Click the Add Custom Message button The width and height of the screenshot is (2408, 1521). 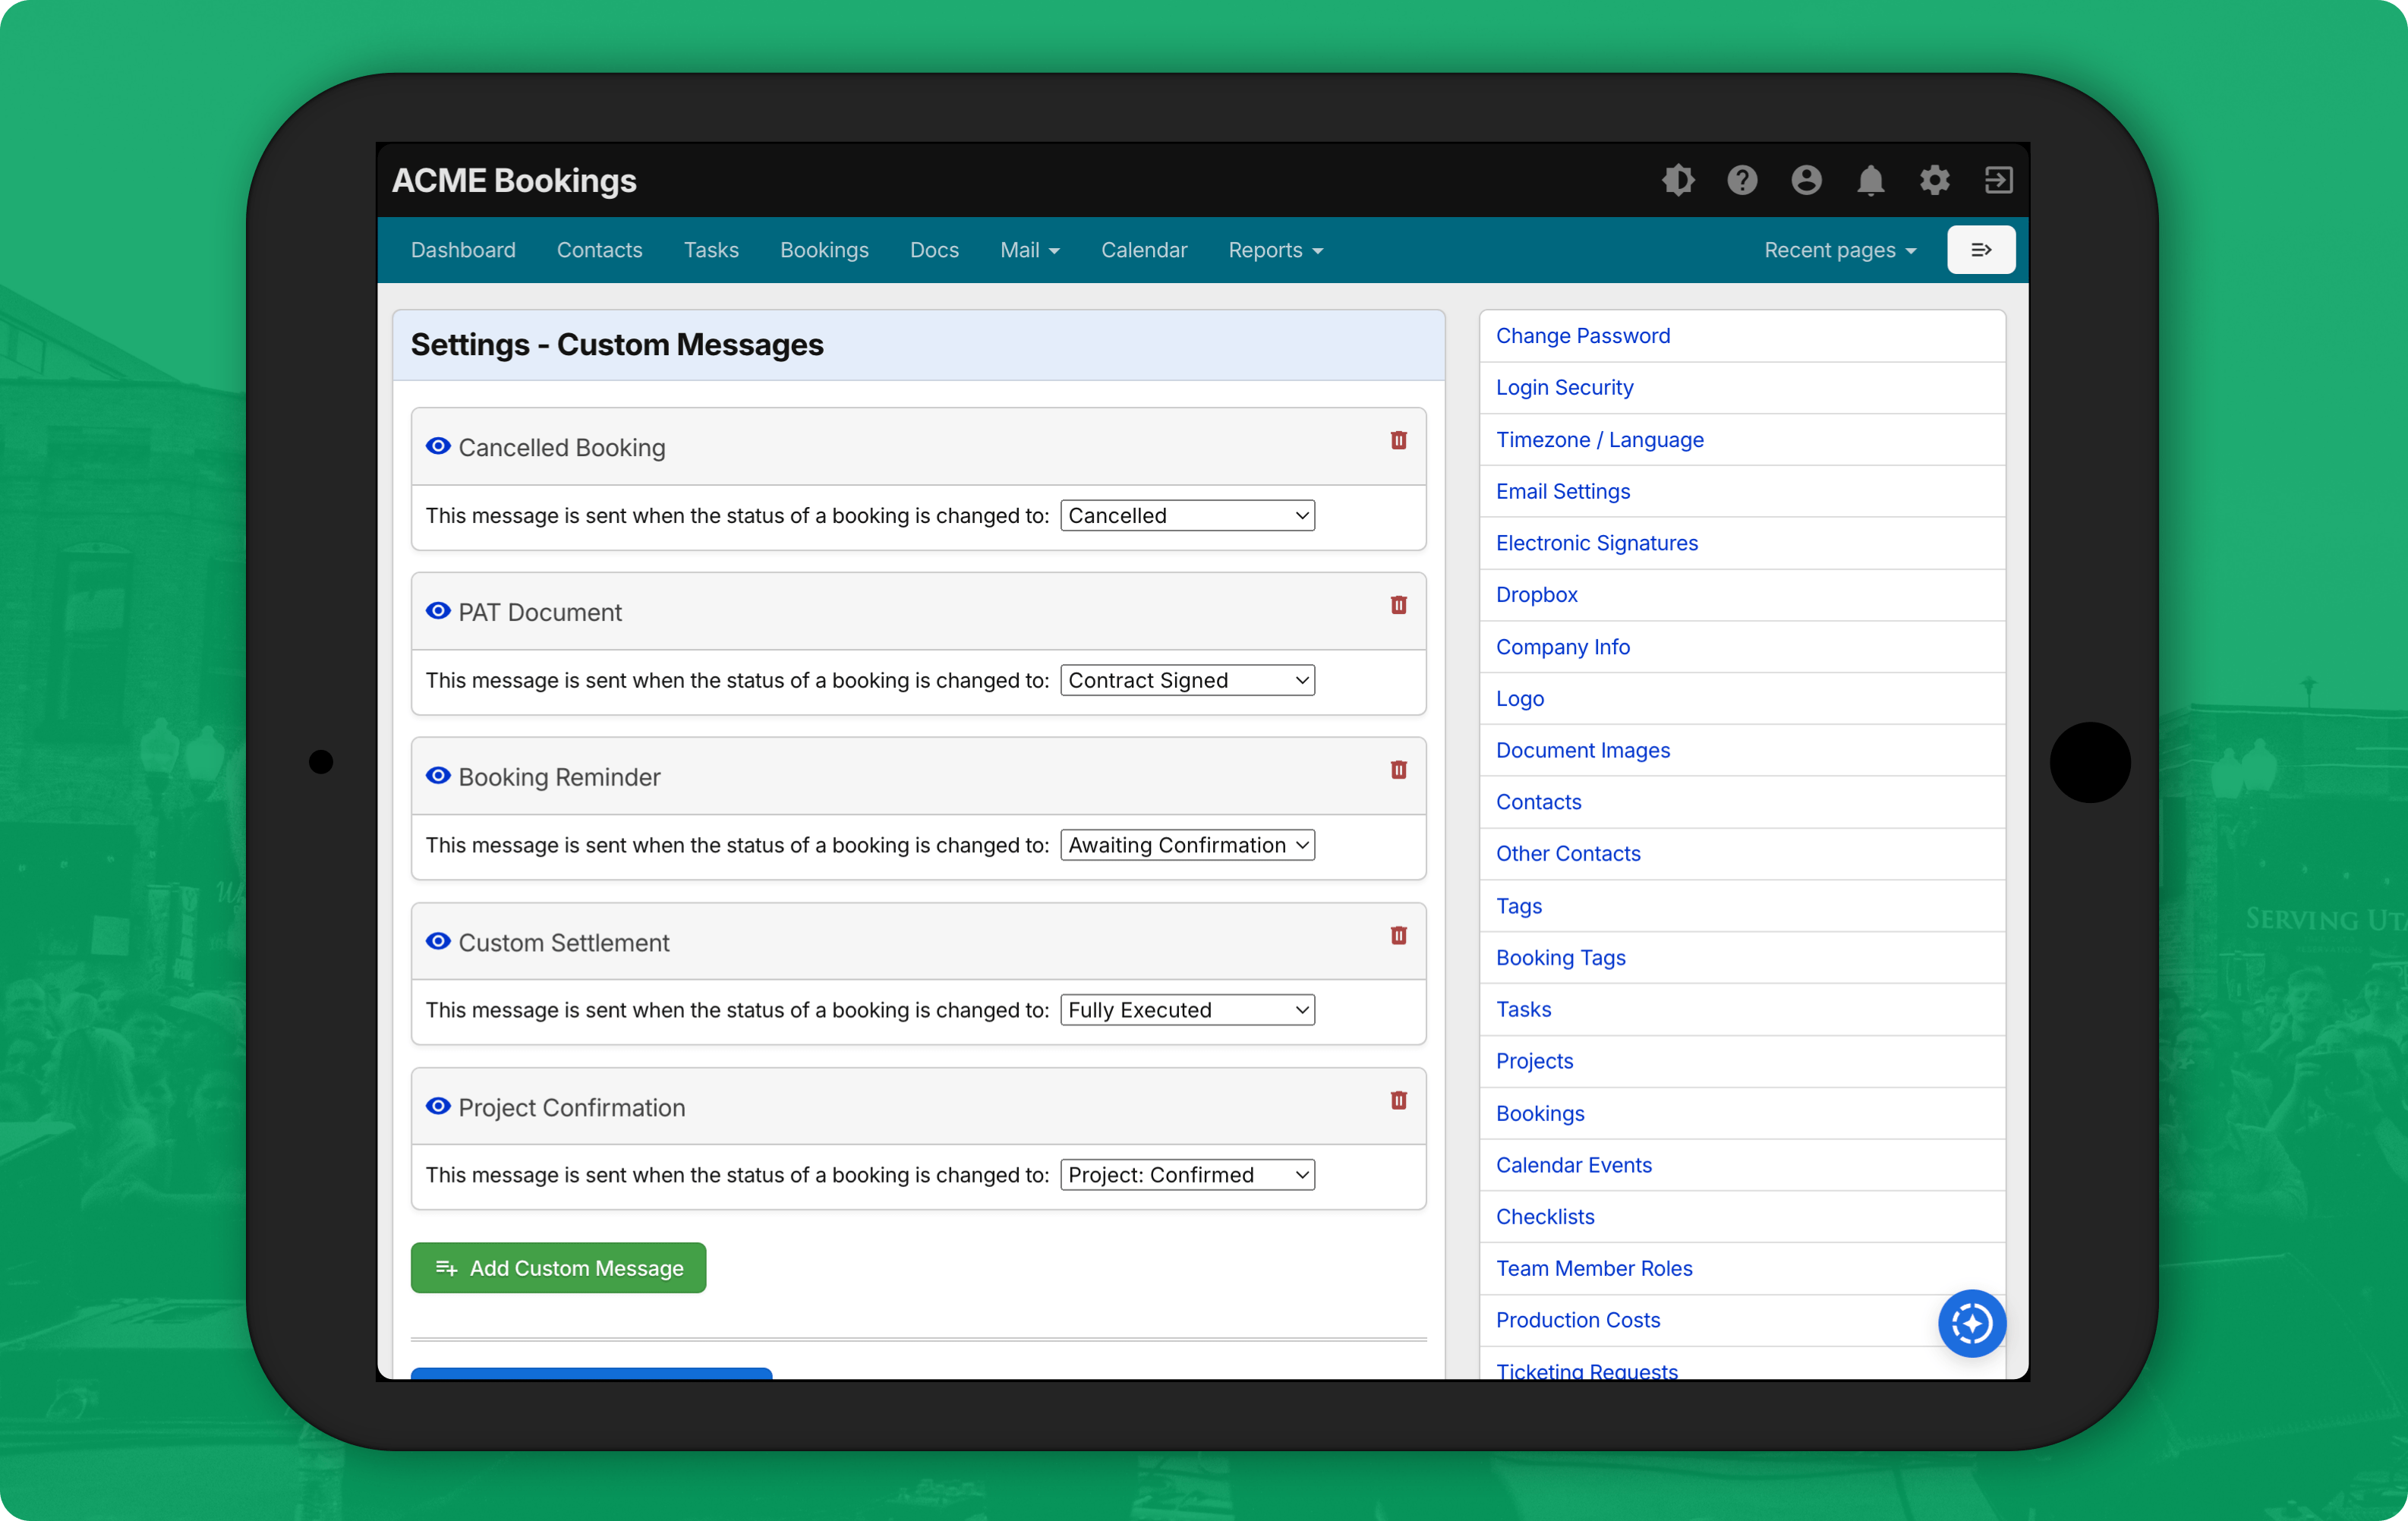click(x=558, y=1267)
